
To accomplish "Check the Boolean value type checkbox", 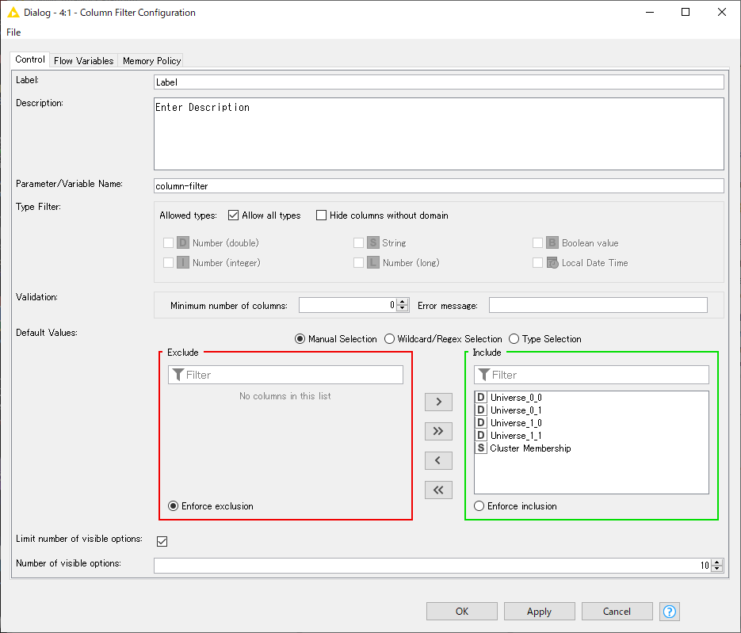I will (x=538, y=242).
